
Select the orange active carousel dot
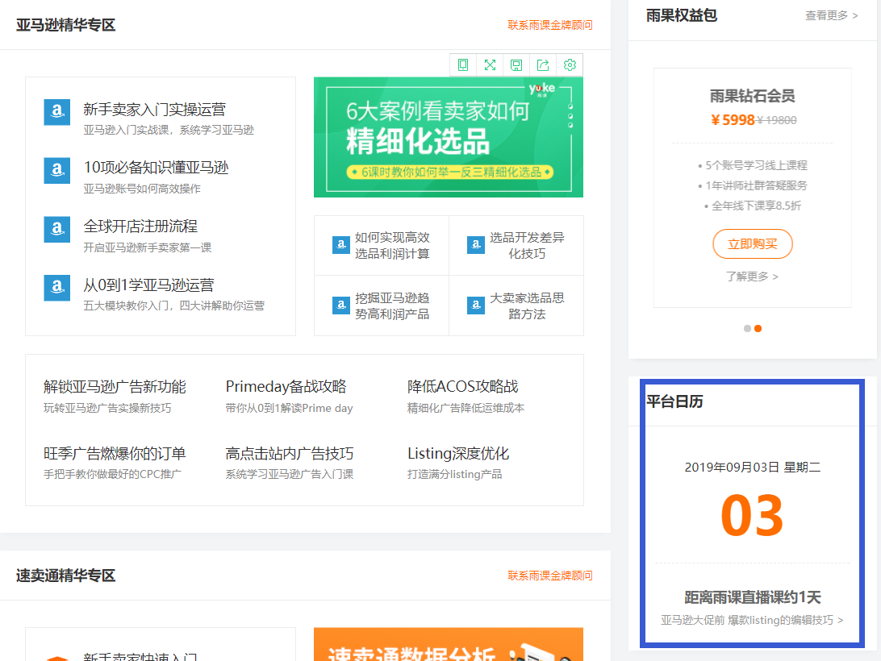[x=758, y=329]
